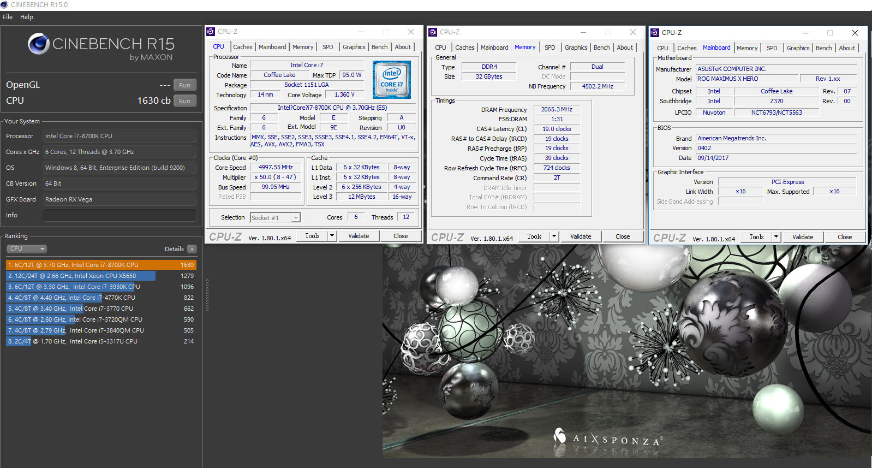This screenshot has width=872, height=468.
Task: Switch to SPD tab in Memory CPU-Z window
Action: [550, 48]
